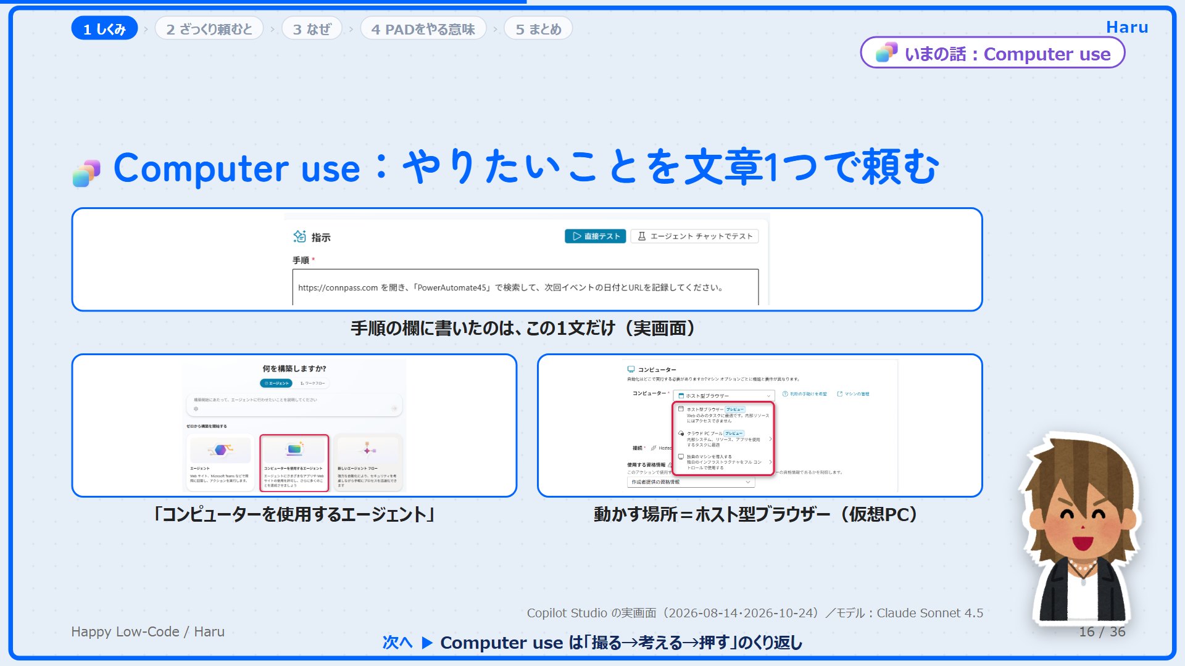This screenshot has height=666, width=1185.
Task: Select the '1 しくみ' section pill
Action: [104, 28]
